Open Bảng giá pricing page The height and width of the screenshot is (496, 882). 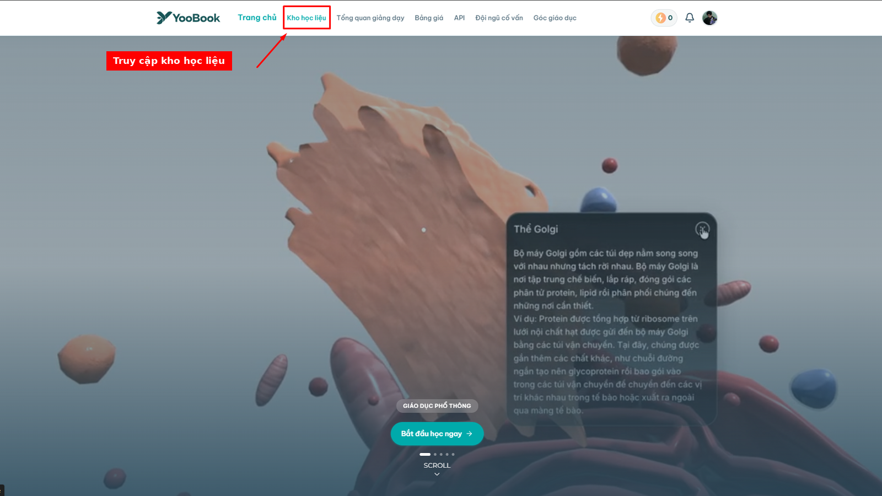(429, 18)
